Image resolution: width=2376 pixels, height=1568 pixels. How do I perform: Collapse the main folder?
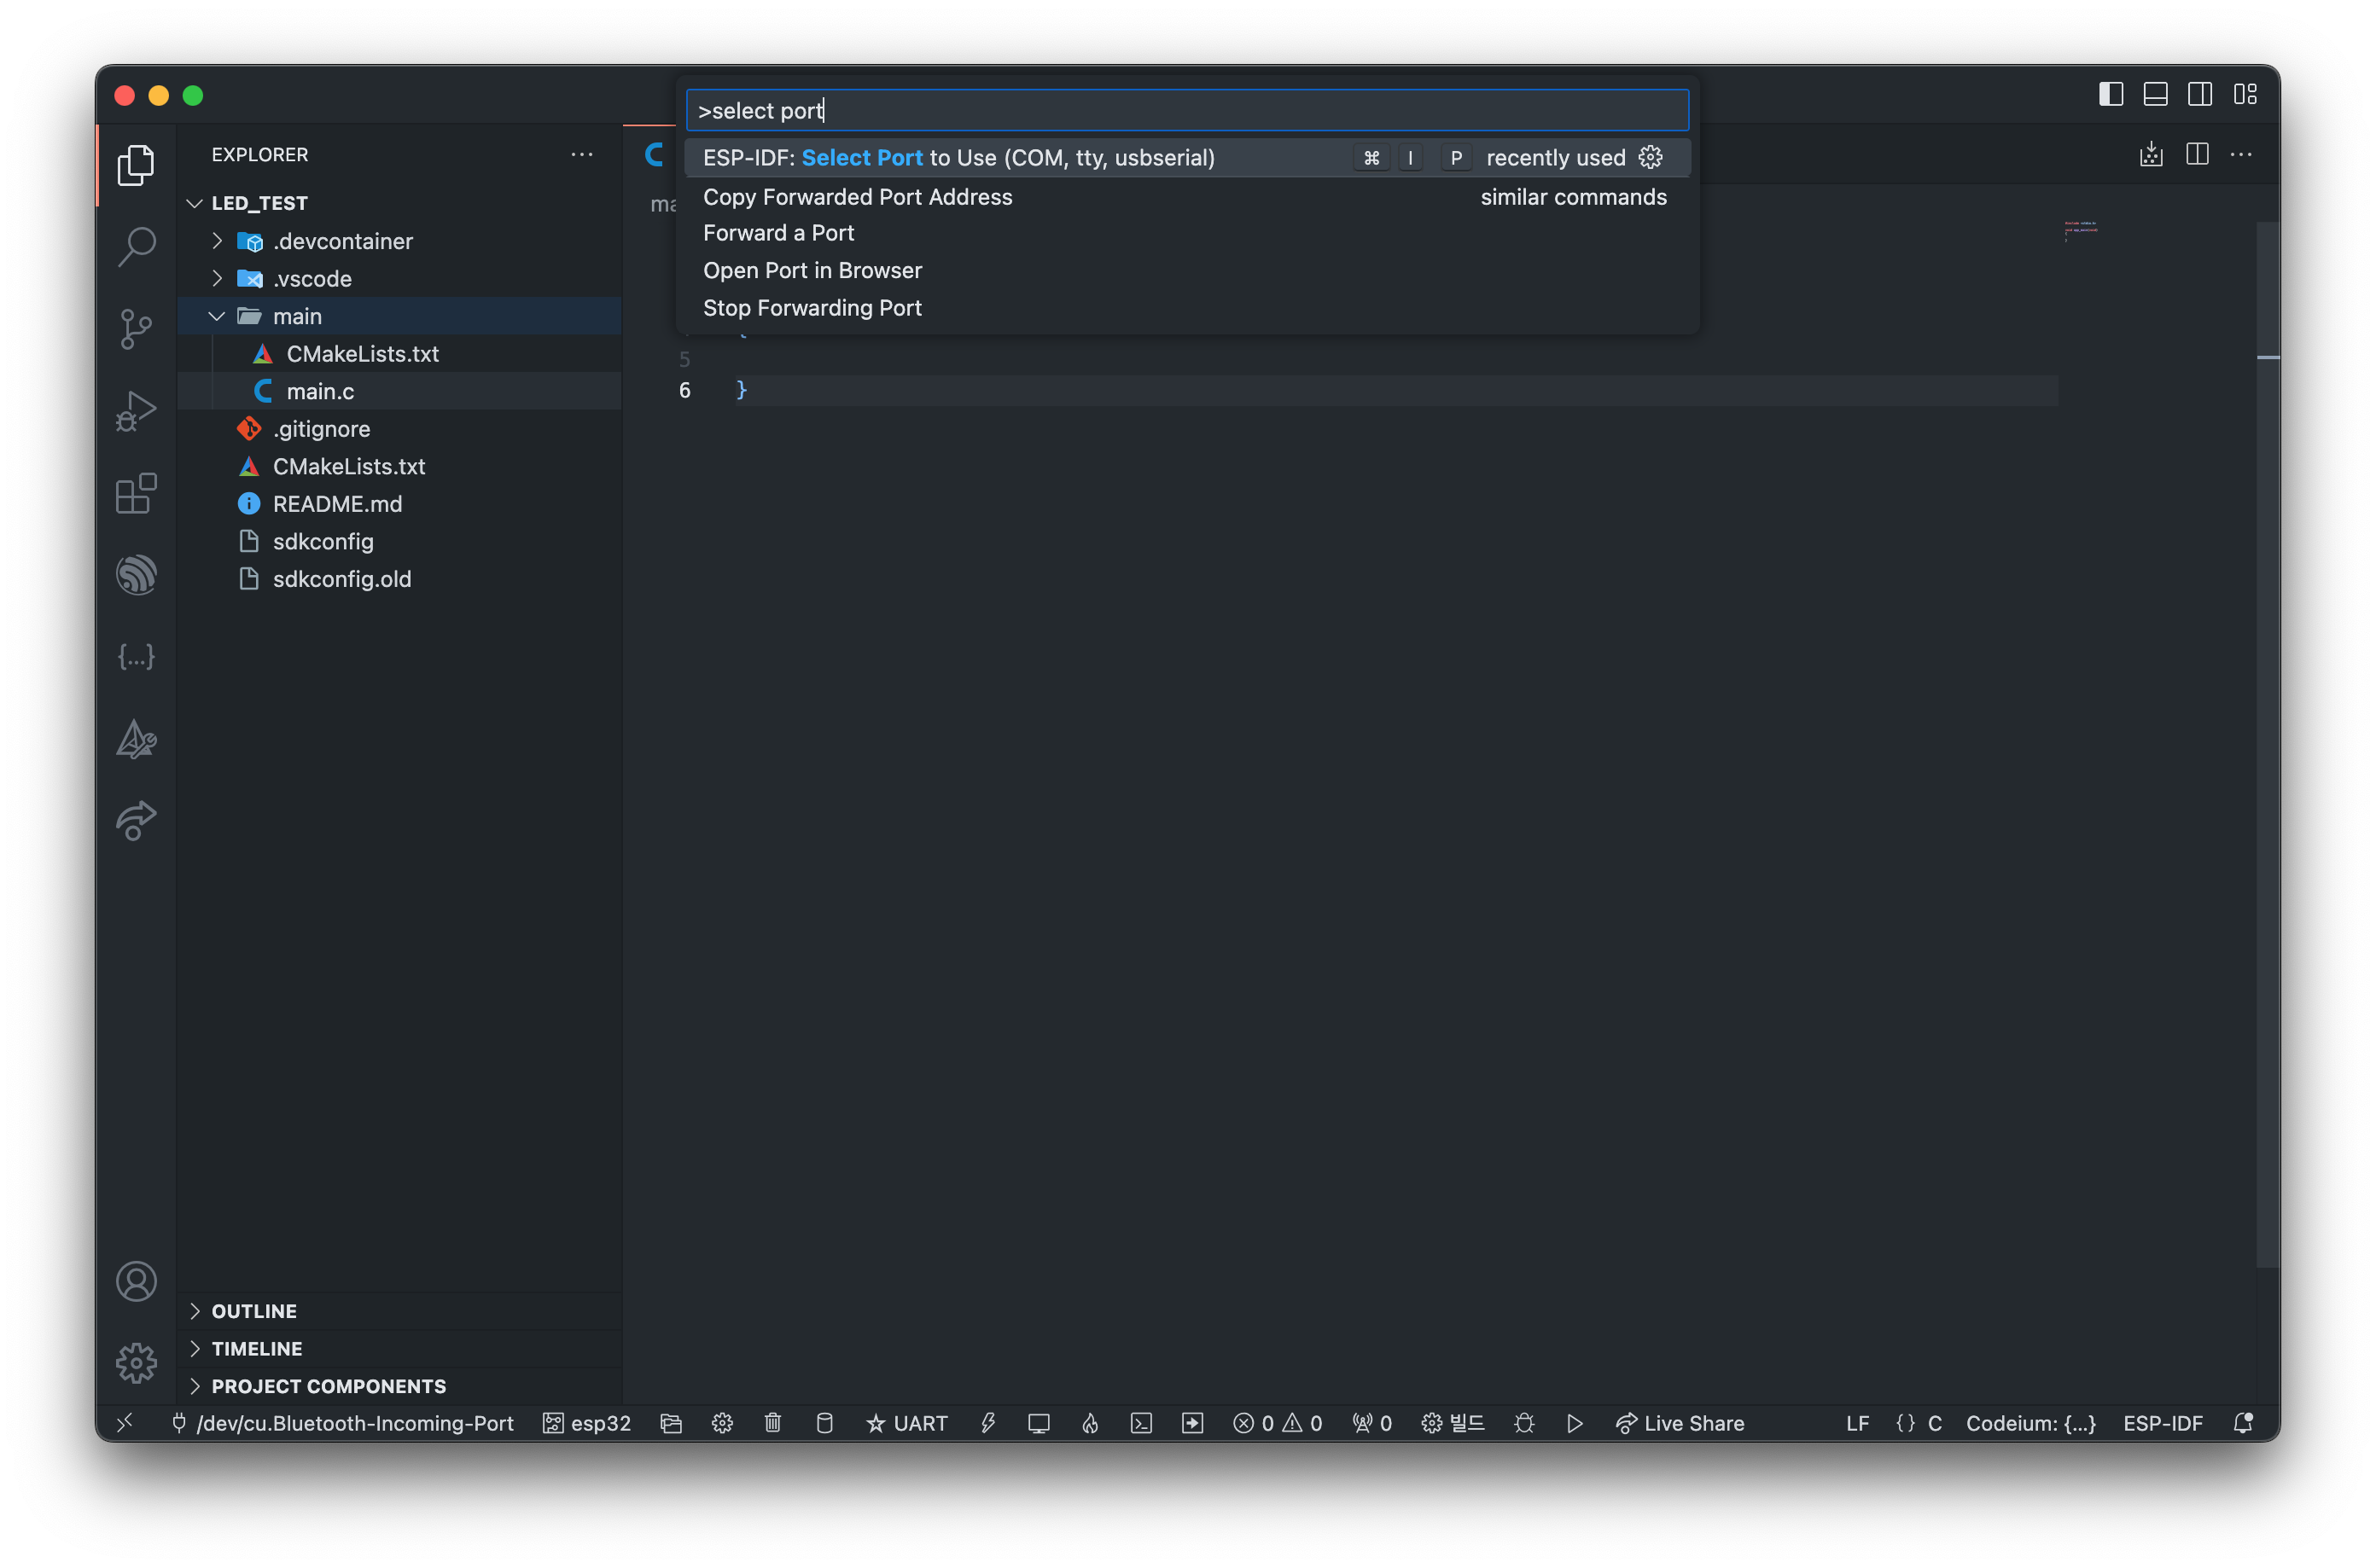217,316
